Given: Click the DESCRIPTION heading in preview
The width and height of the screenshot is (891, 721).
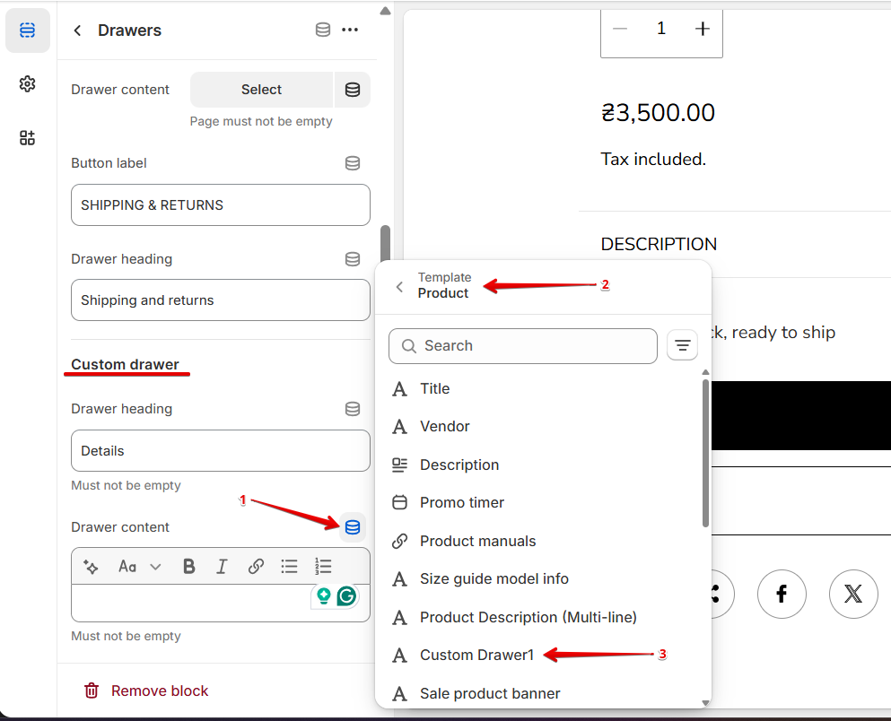Looking at the screenshot, I should point(659,244).
